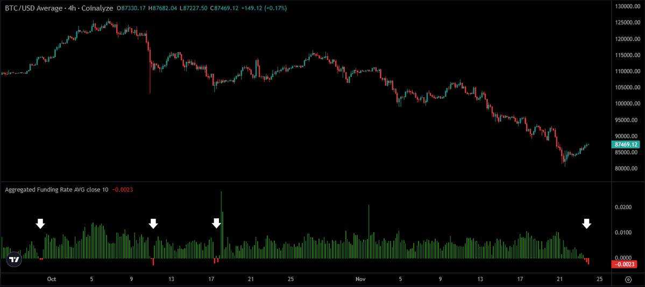Click the 0.0200 funding rate axis label

[623, 207]
